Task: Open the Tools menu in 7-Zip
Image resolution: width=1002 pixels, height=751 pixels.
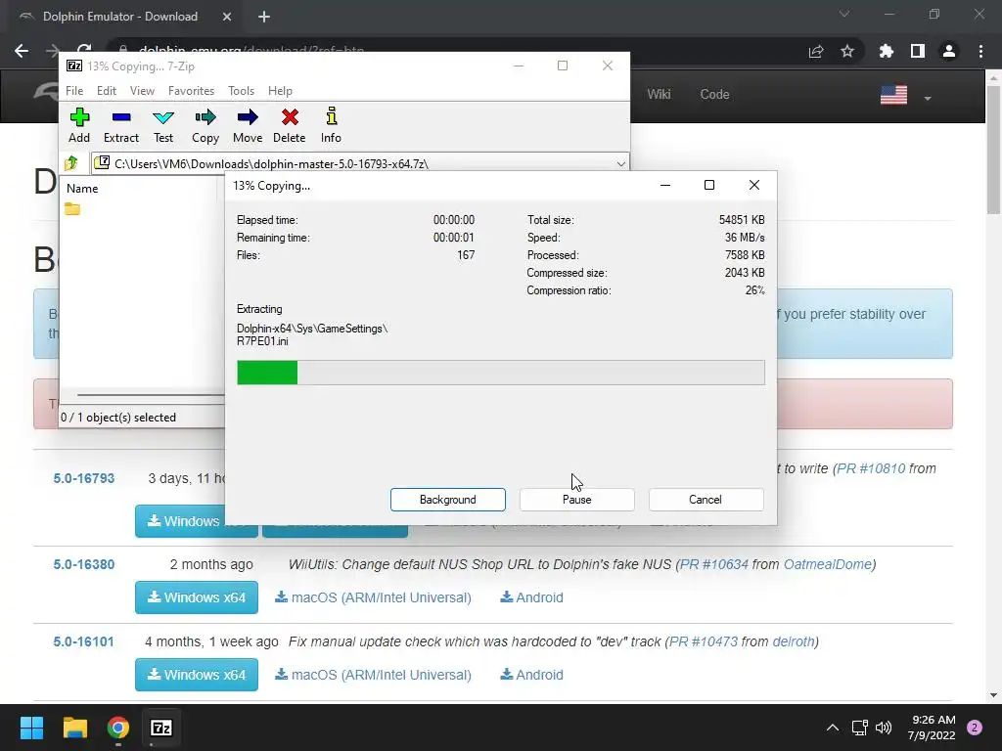Action: pos(241,91)
